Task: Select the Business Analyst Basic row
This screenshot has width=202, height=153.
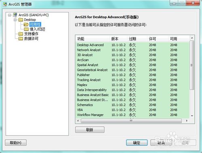Action: (133, 95)
